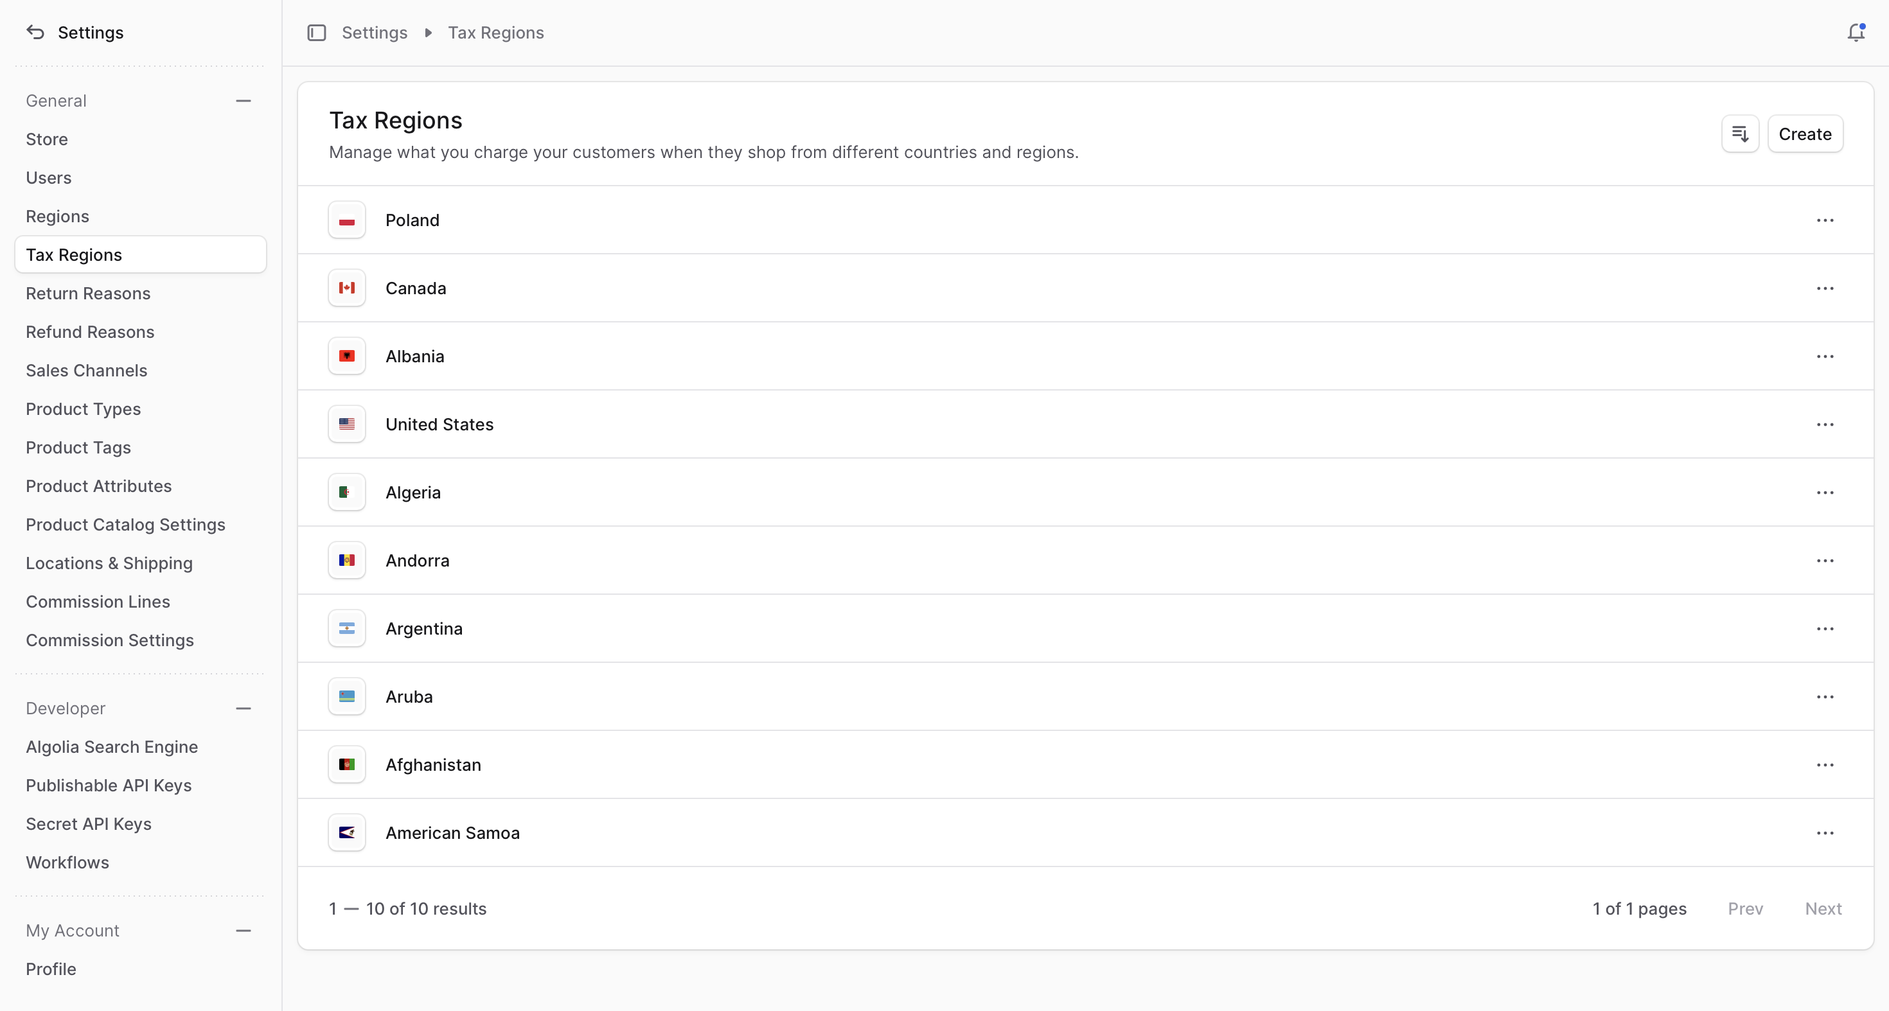
Task: Open the notifications bell
Action: point(1856,33)
